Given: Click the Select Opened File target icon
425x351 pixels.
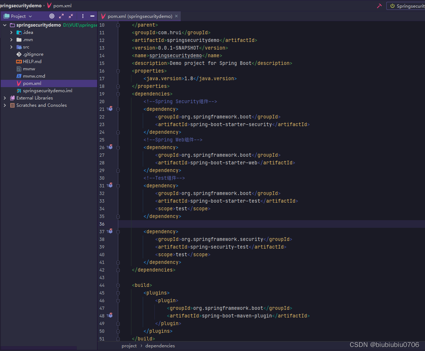Looking at the screenshot, I should click(x=52, y=16).
